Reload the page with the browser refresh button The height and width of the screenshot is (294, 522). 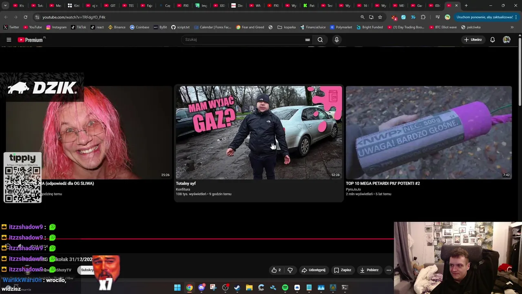25,17
